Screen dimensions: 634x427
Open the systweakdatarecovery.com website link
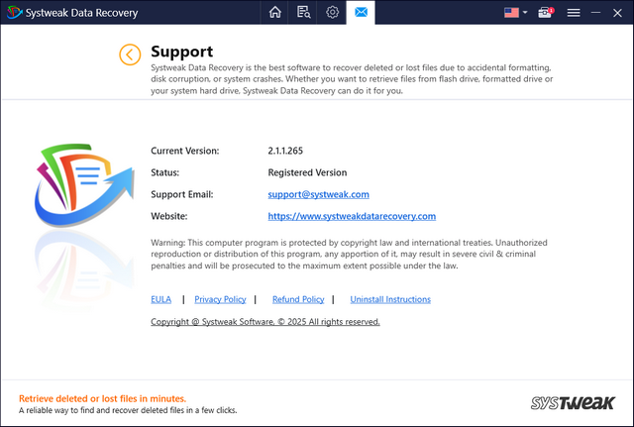[x=352, y=216]
